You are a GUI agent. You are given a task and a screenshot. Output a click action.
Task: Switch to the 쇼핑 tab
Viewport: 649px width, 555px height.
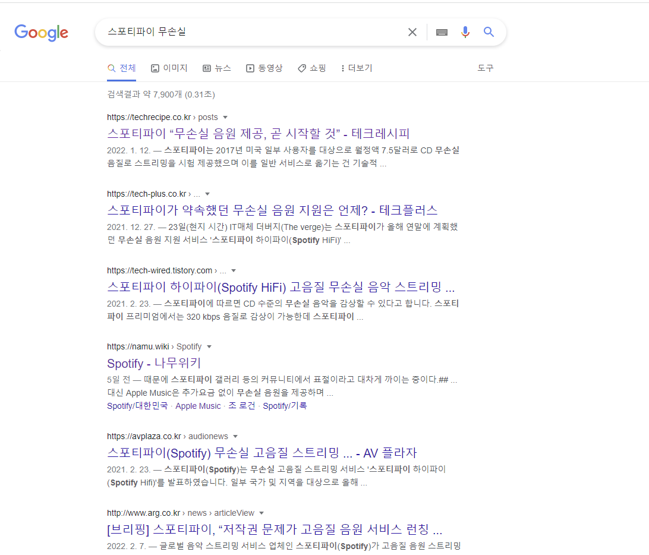[312, 68]
